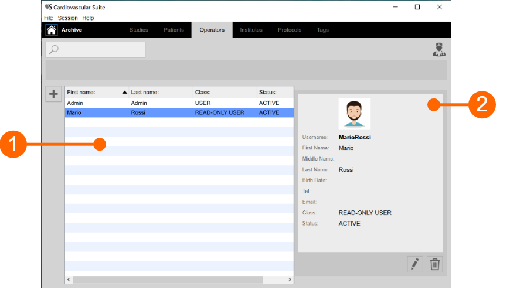Open the Session menu

pyautogui.click(x=67, y=18)
